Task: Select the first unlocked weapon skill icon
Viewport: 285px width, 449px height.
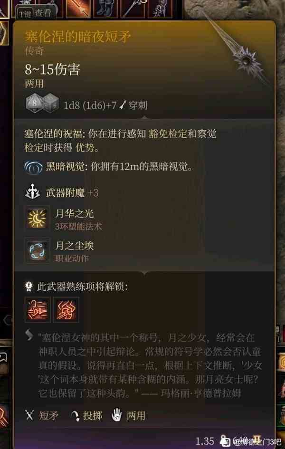Action: tap(38, 310)
